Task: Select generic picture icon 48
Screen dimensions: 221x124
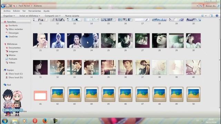Action: 160,94
